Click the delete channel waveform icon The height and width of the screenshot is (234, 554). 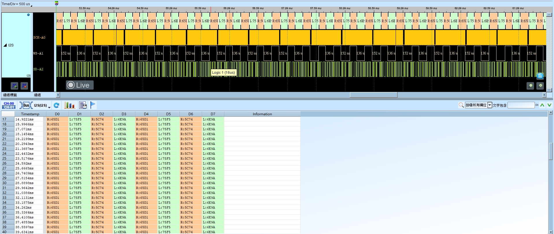pyautogui.click(x=24, y=86)
